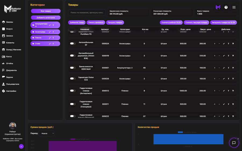
Task: Toggle the switch for Банка емкости 2650 MaH
Action: coord(73,68)
